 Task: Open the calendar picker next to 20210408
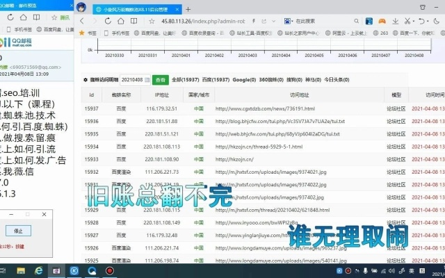click(147, 80)
